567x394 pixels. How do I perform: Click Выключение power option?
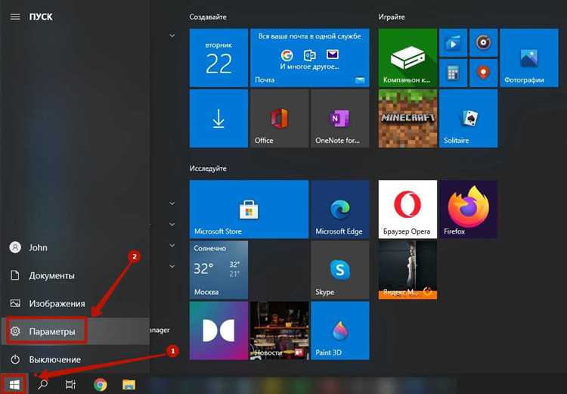tap(75, 359)
